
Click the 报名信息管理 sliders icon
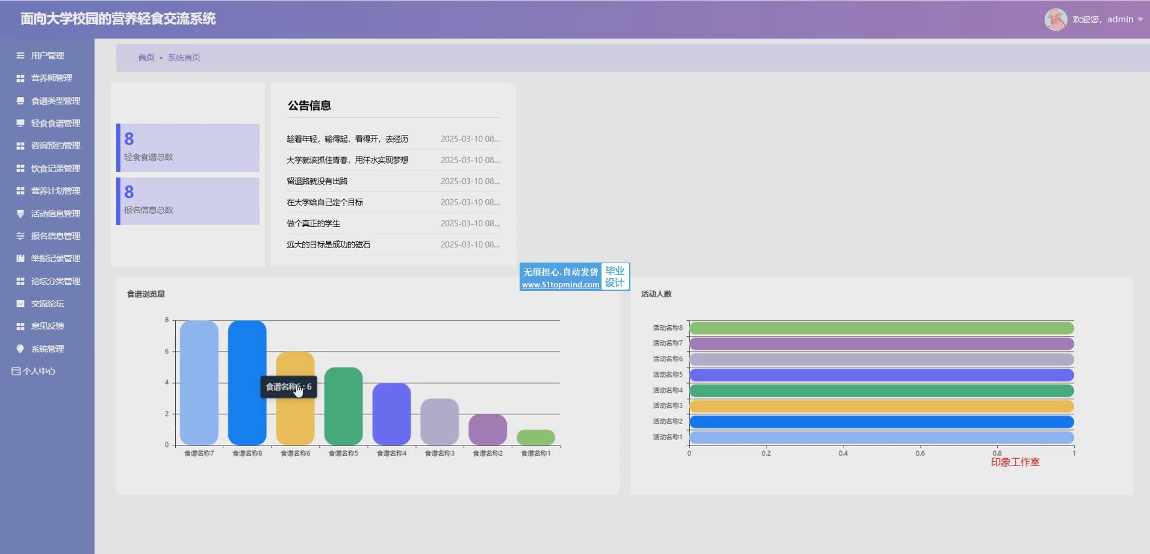coord(20,236)
